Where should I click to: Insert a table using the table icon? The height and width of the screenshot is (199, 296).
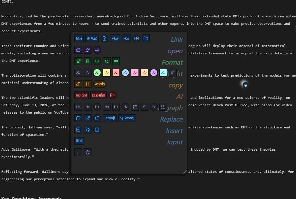tap(97, 130)
